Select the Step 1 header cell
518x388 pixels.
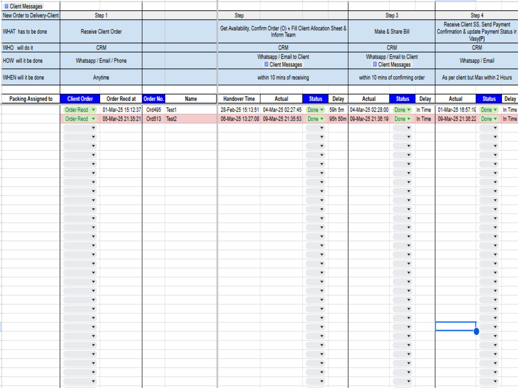coord(101,16)
